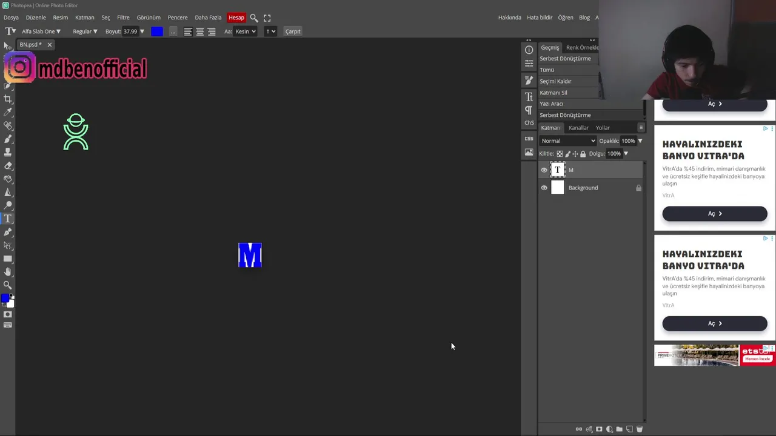
Task: Open the Hata bildir link
Action: [540, 18]
